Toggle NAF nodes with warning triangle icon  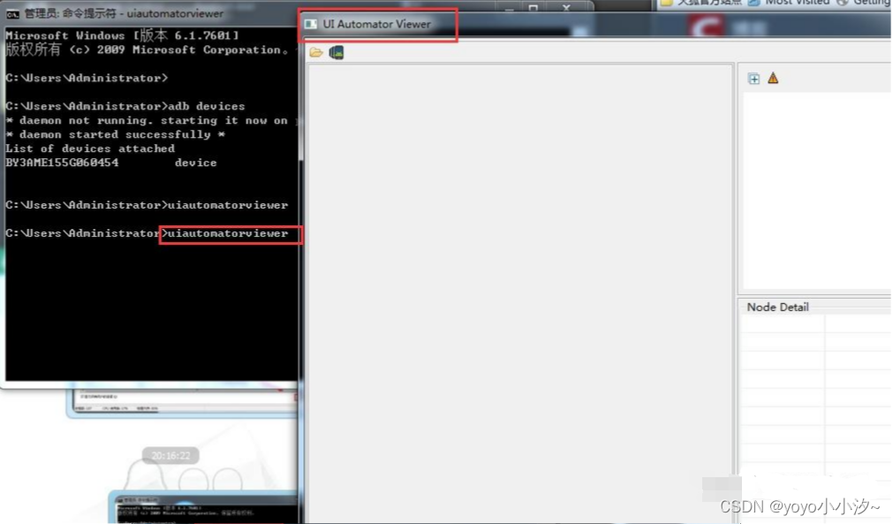coord(772,79)
